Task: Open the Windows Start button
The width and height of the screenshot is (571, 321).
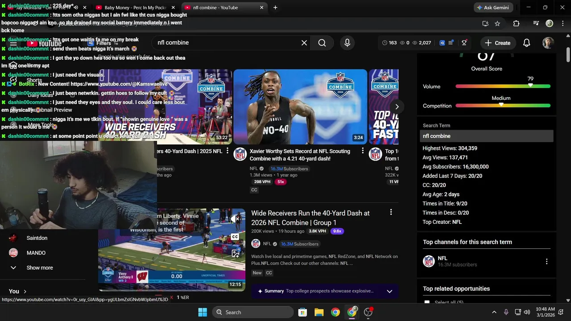Action: [203, 312]
